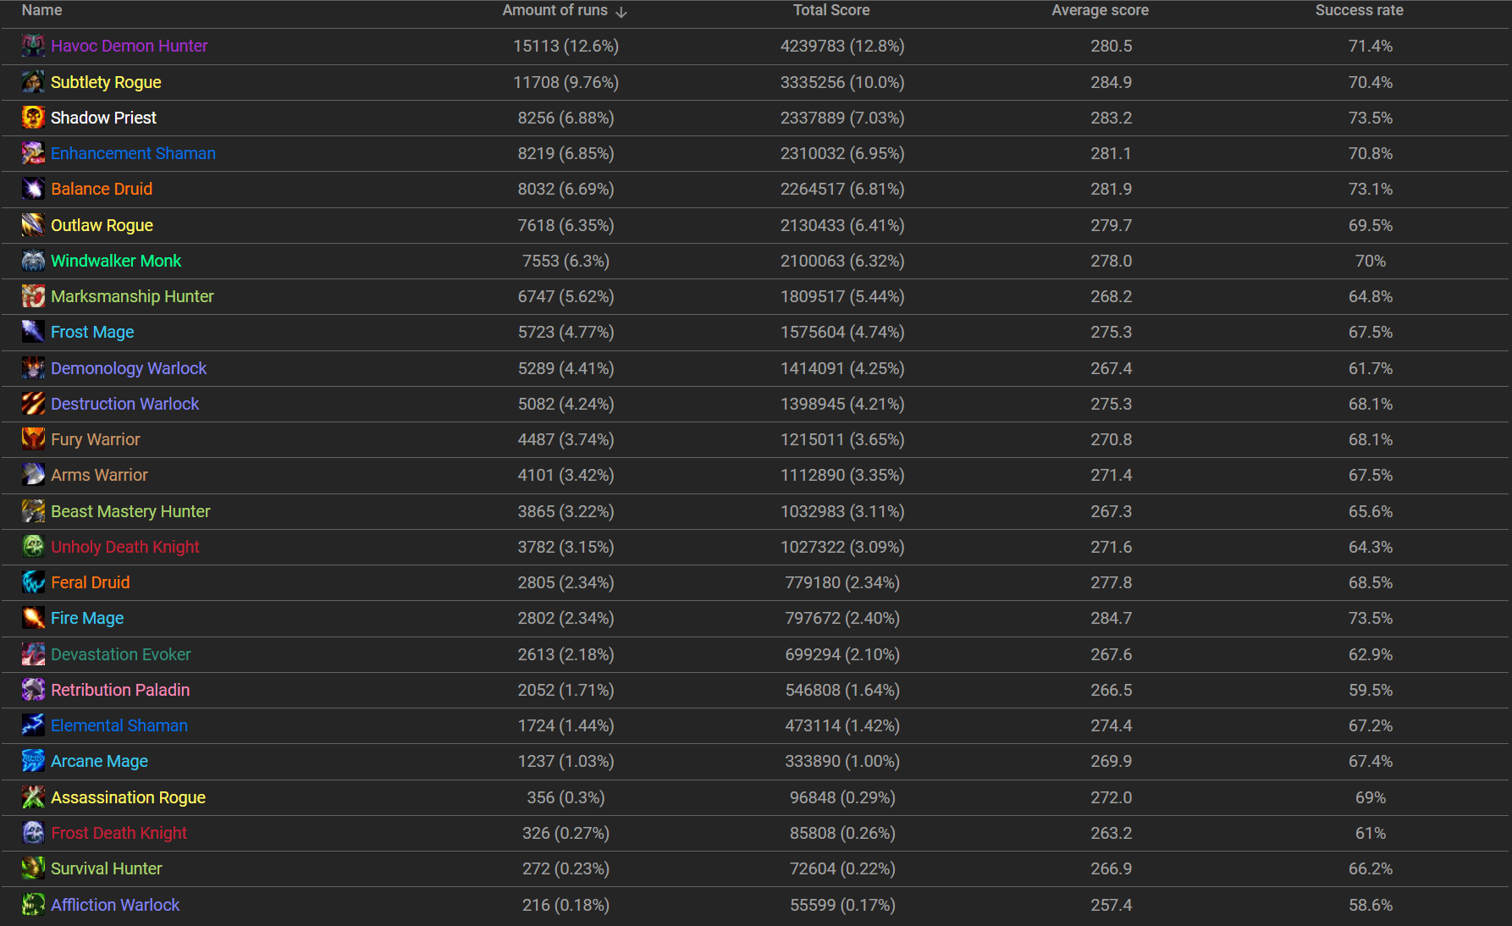Image resolution: width=1512 pixels, height=926 pixels.
Task: Open the Survival Hunter link
Action: 106,868
